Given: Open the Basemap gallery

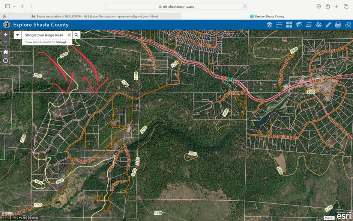Looking at the screenshot, I should coord(289,24).
